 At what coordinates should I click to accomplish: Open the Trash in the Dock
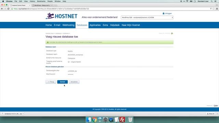pos(130,120)
